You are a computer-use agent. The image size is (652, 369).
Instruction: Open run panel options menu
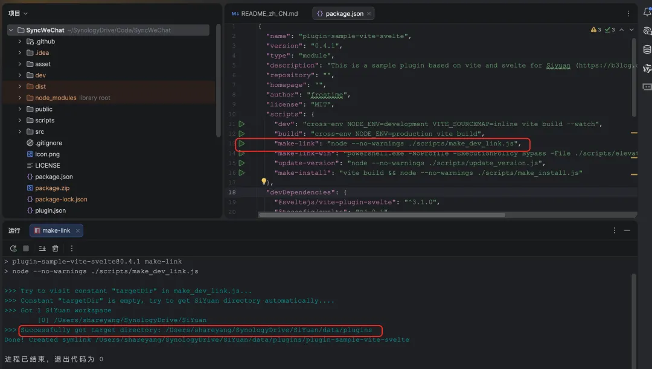[x=614, y=230]
